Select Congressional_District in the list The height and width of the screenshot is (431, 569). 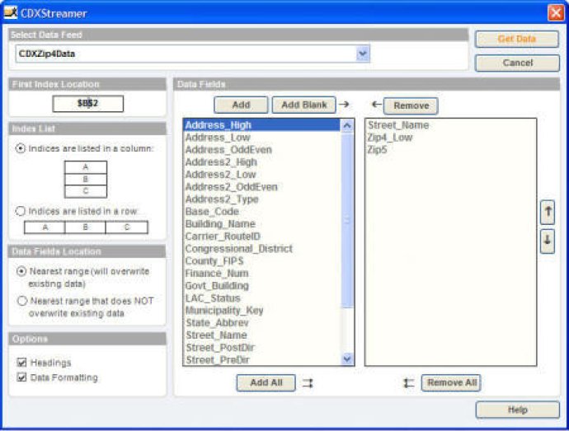[x=262, y=249]
